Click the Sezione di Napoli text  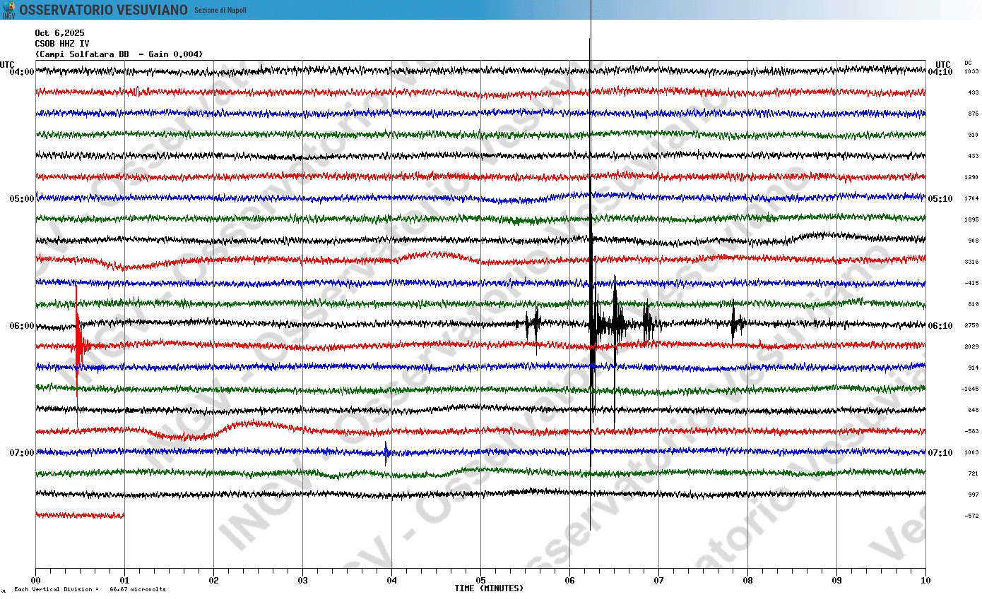220,11
